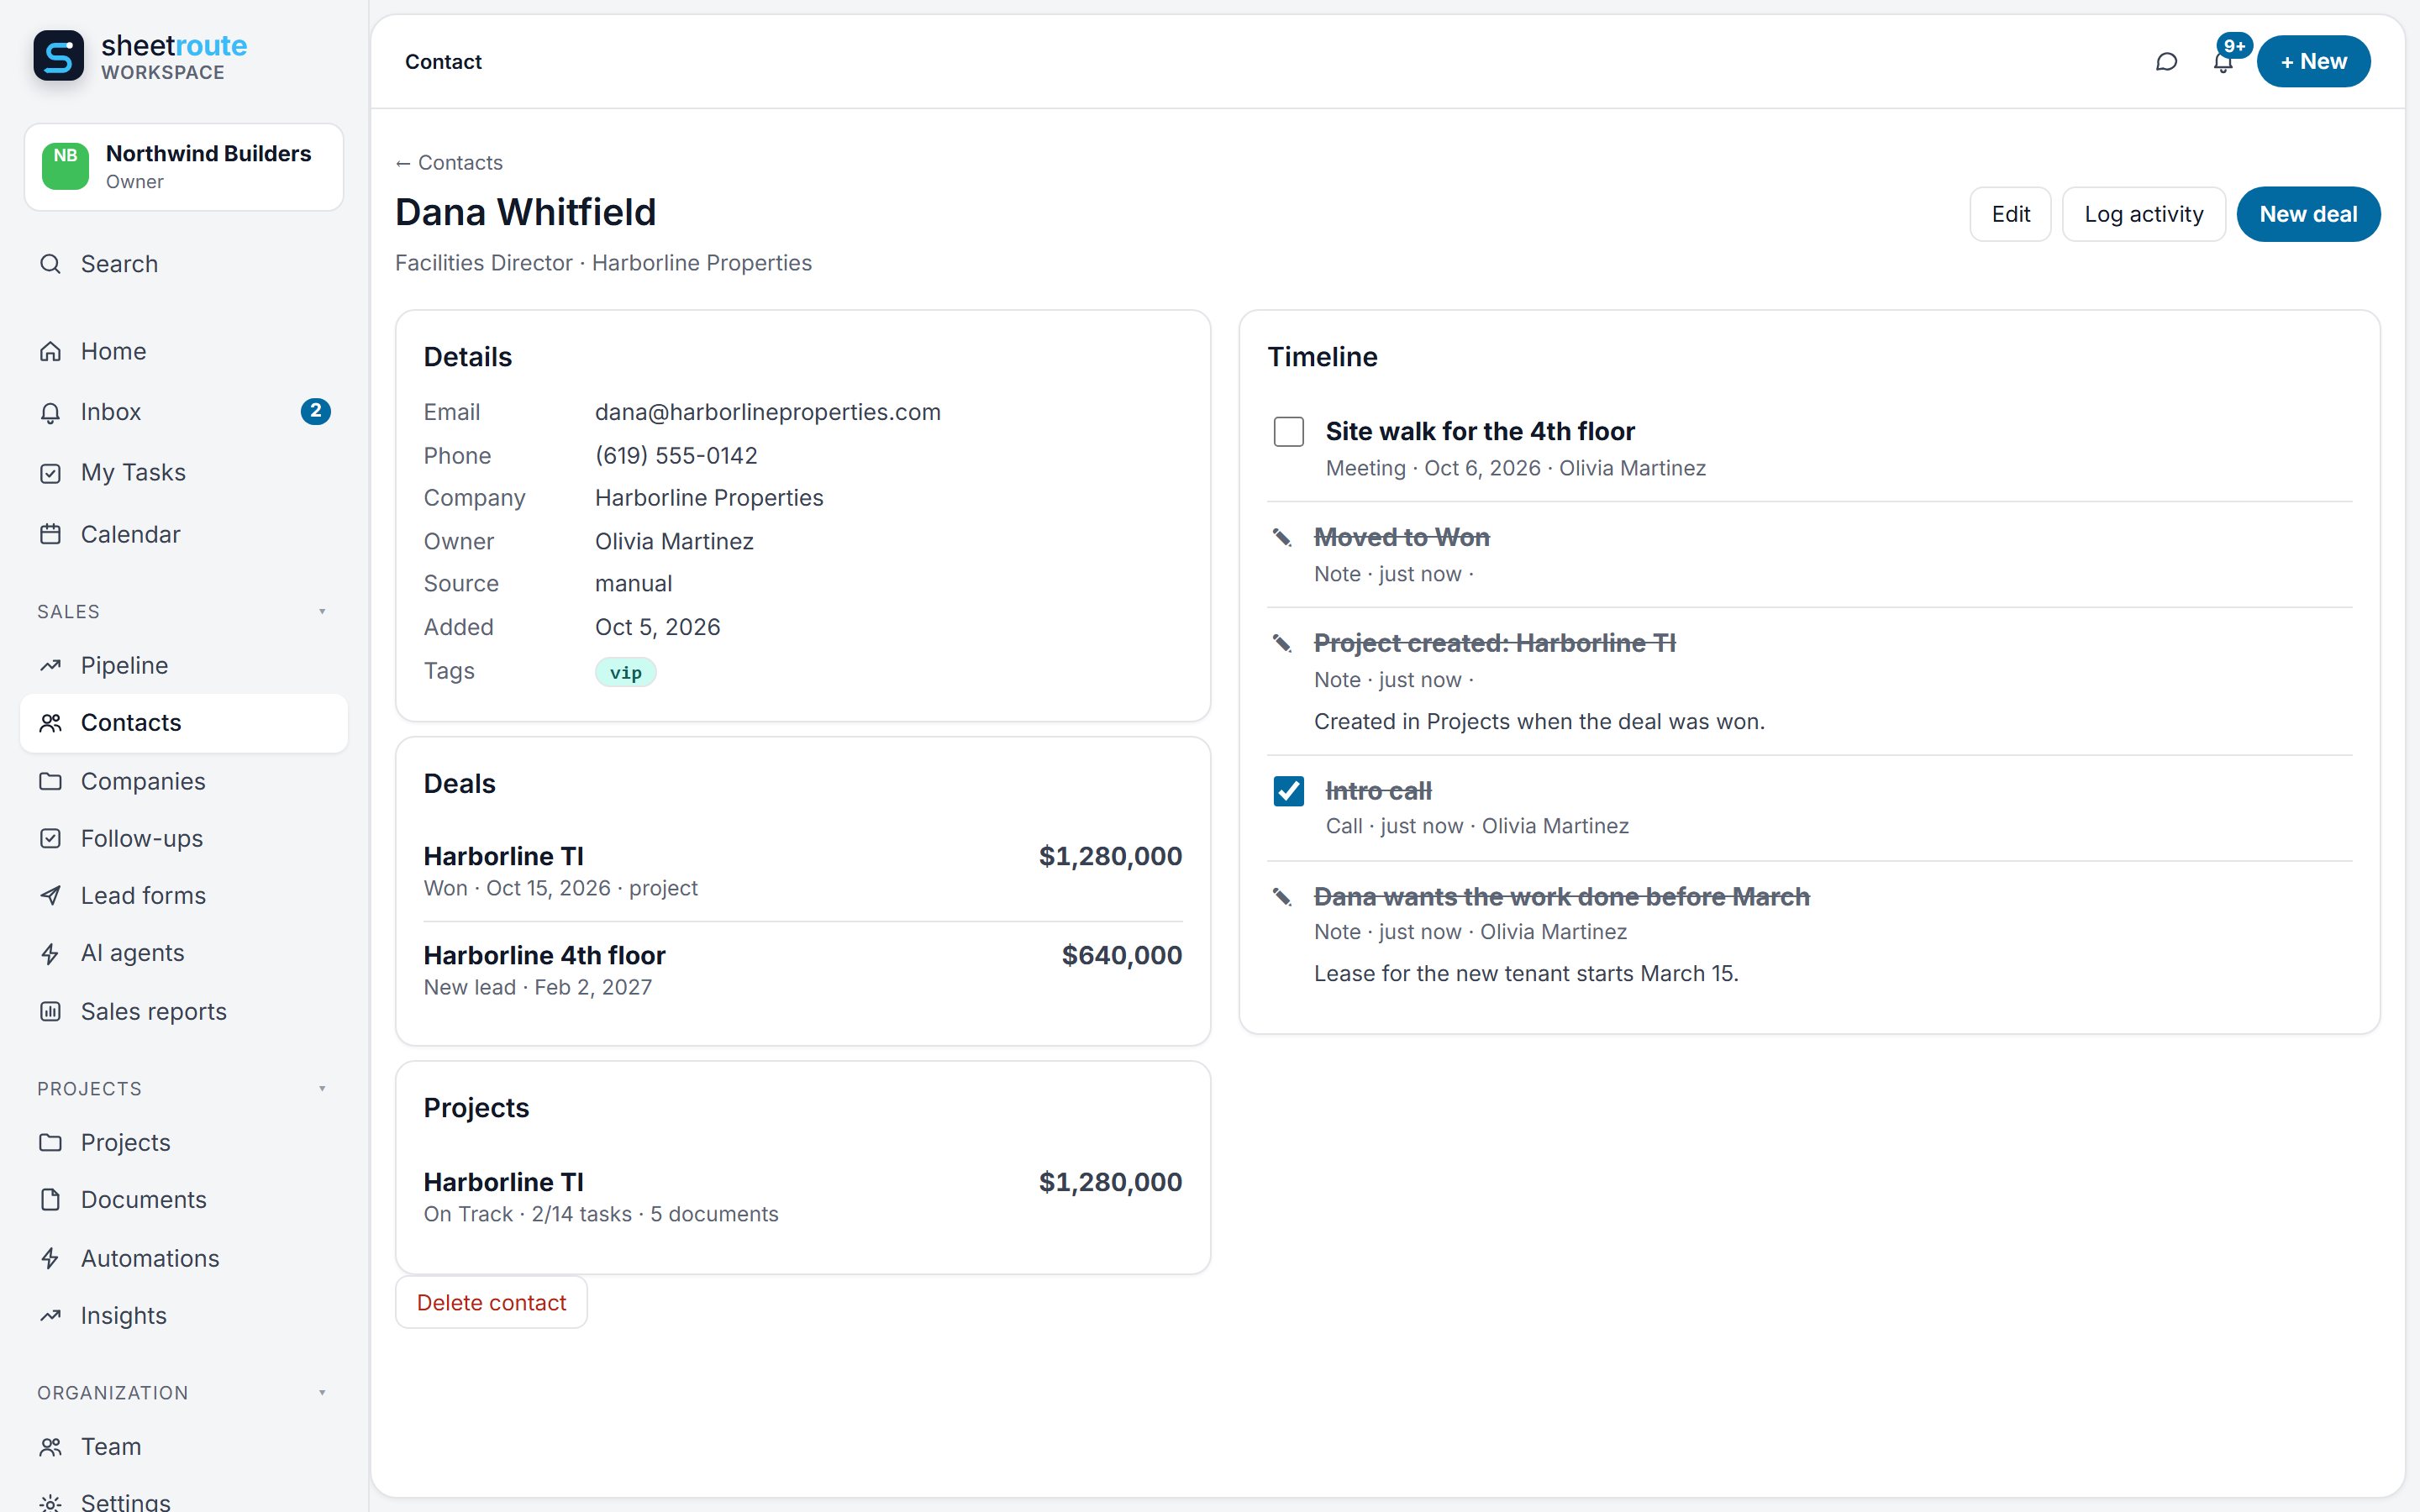Click the Insights trend icon
This screenshot has width=2420, height=1512.
tap(50, 1315)
